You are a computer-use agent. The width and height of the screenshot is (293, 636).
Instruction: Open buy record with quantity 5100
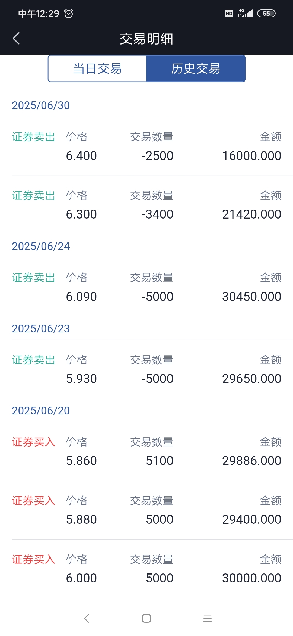click(146, 451)
